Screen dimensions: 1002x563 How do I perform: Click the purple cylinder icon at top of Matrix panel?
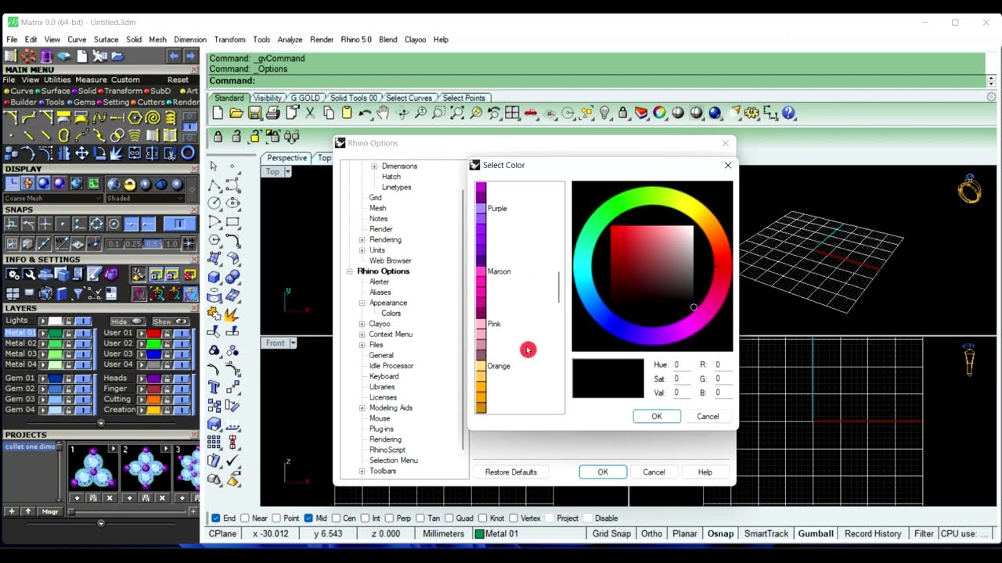click(46, 56)
